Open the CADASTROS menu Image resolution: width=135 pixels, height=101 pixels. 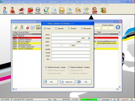pos(5,5)
